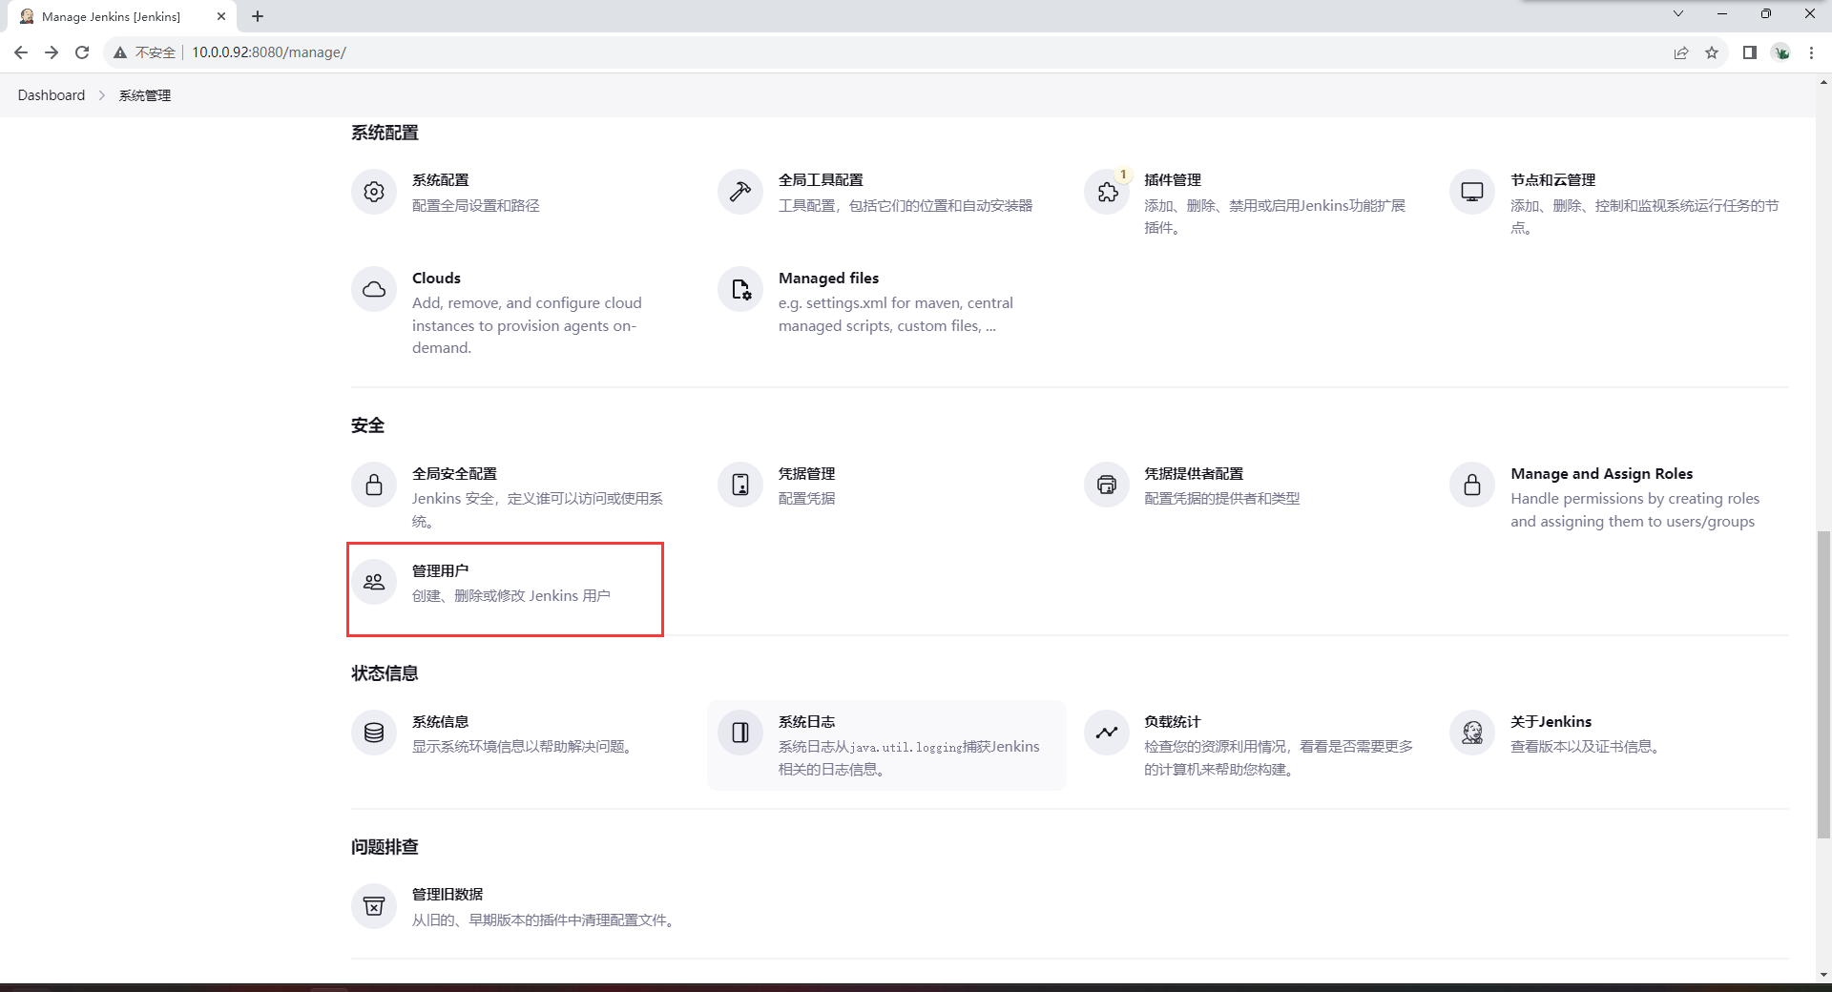Click the people icon for 管理用户
1832x992 pixels.
click(x=374, y=582)
